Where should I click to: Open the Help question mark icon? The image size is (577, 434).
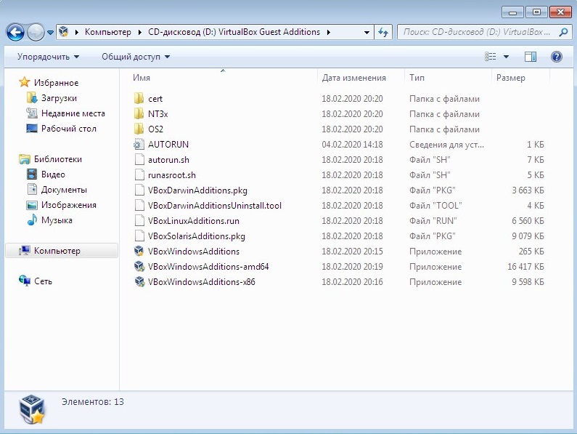557,57
